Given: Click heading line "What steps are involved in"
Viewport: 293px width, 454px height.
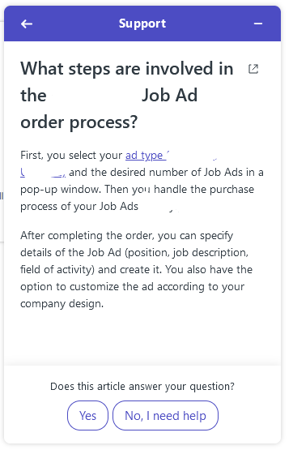Looking at the screenshot, I should 126,69.
